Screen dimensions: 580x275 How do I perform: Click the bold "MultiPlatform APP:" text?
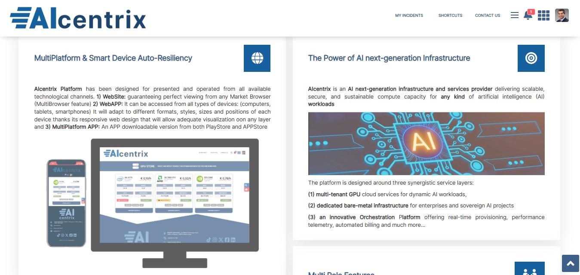click(x=76, y=127)
